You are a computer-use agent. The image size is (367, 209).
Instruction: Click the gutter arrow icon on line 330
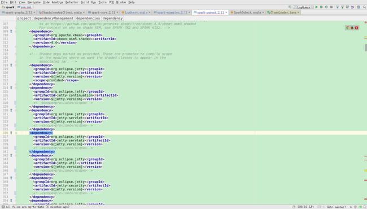(11, 110)
